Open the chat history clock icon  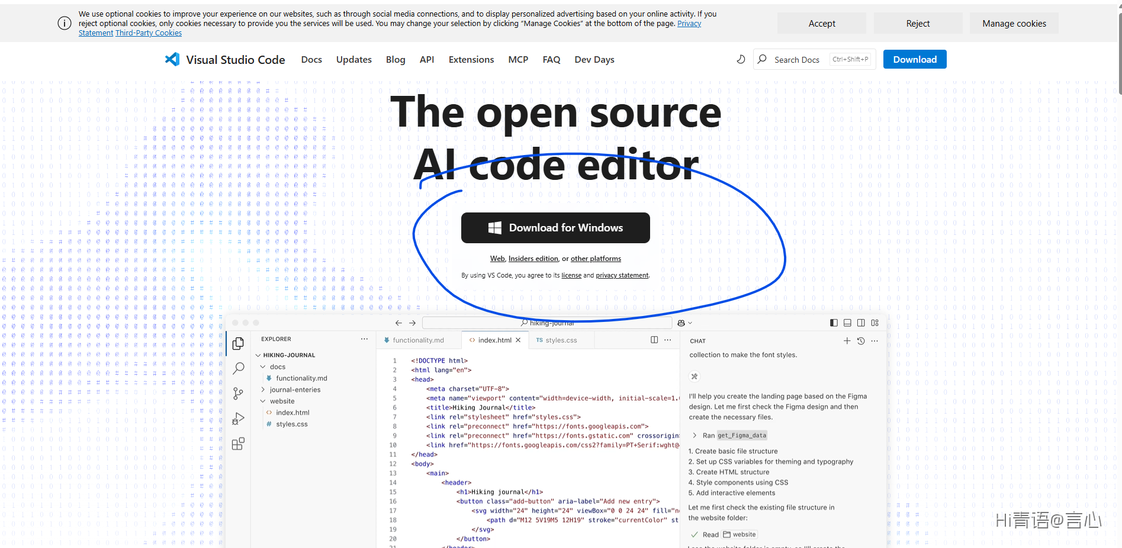tap(861, 341)
